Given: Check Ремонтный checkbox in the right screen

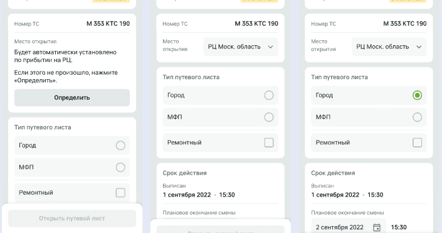Looking at the screenshot, I should coord(417,143).
